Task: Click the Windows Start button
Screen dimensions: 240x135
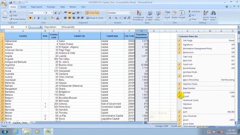Action: pyautogui.click(x=4, y=132)
